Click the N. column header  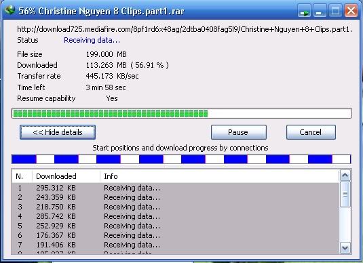(x=22, y=176)
